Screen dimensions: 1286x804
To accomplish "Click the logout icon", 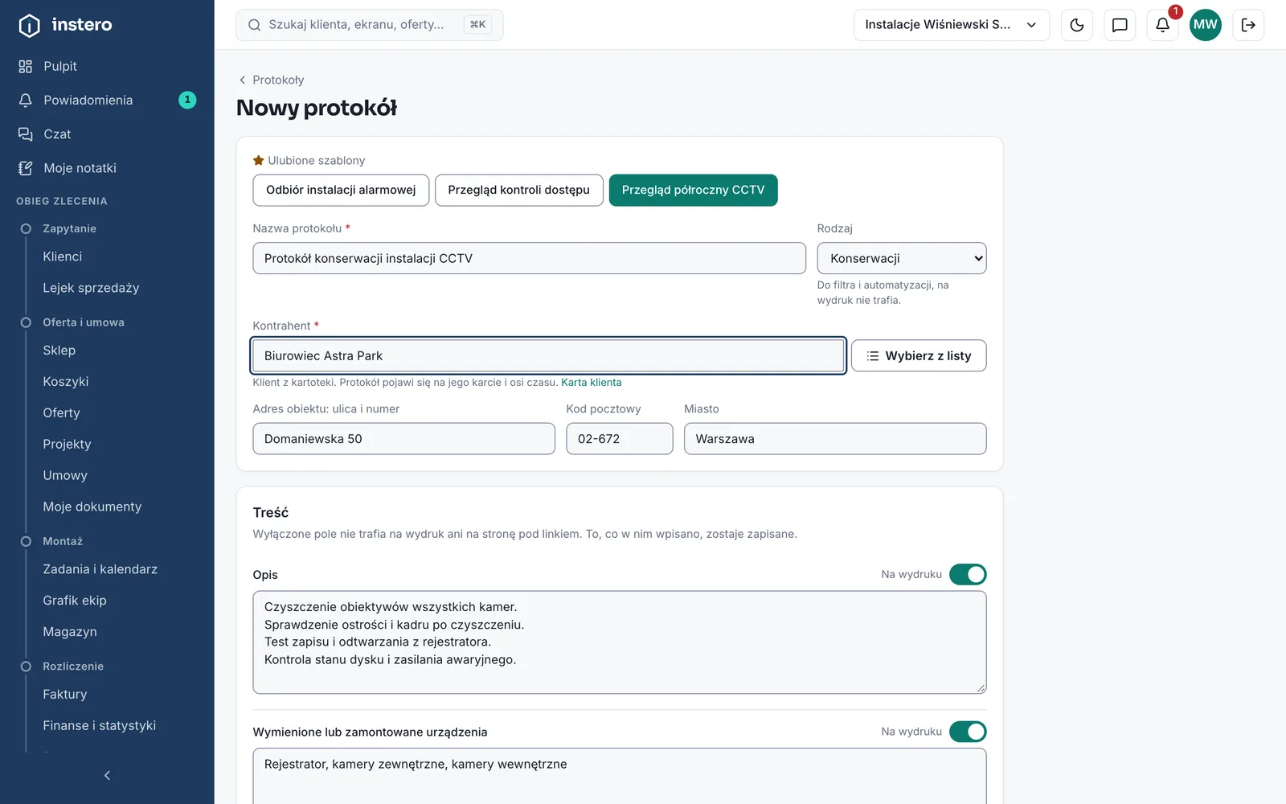I will [x=1248, y=25].
